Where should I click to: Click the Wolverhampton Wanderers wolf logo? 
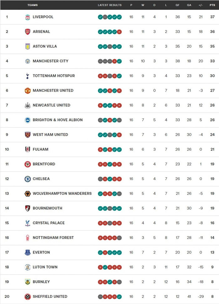(x=28, y=194)
